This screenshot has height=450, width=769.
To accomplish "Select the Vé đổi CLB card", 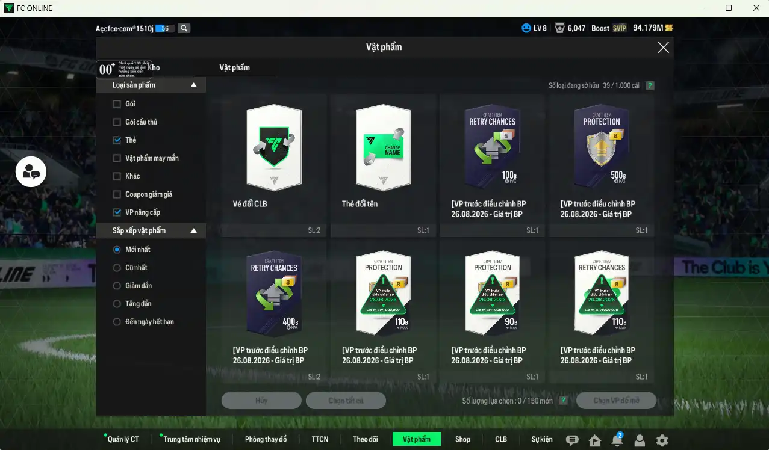I will point(274,164).
